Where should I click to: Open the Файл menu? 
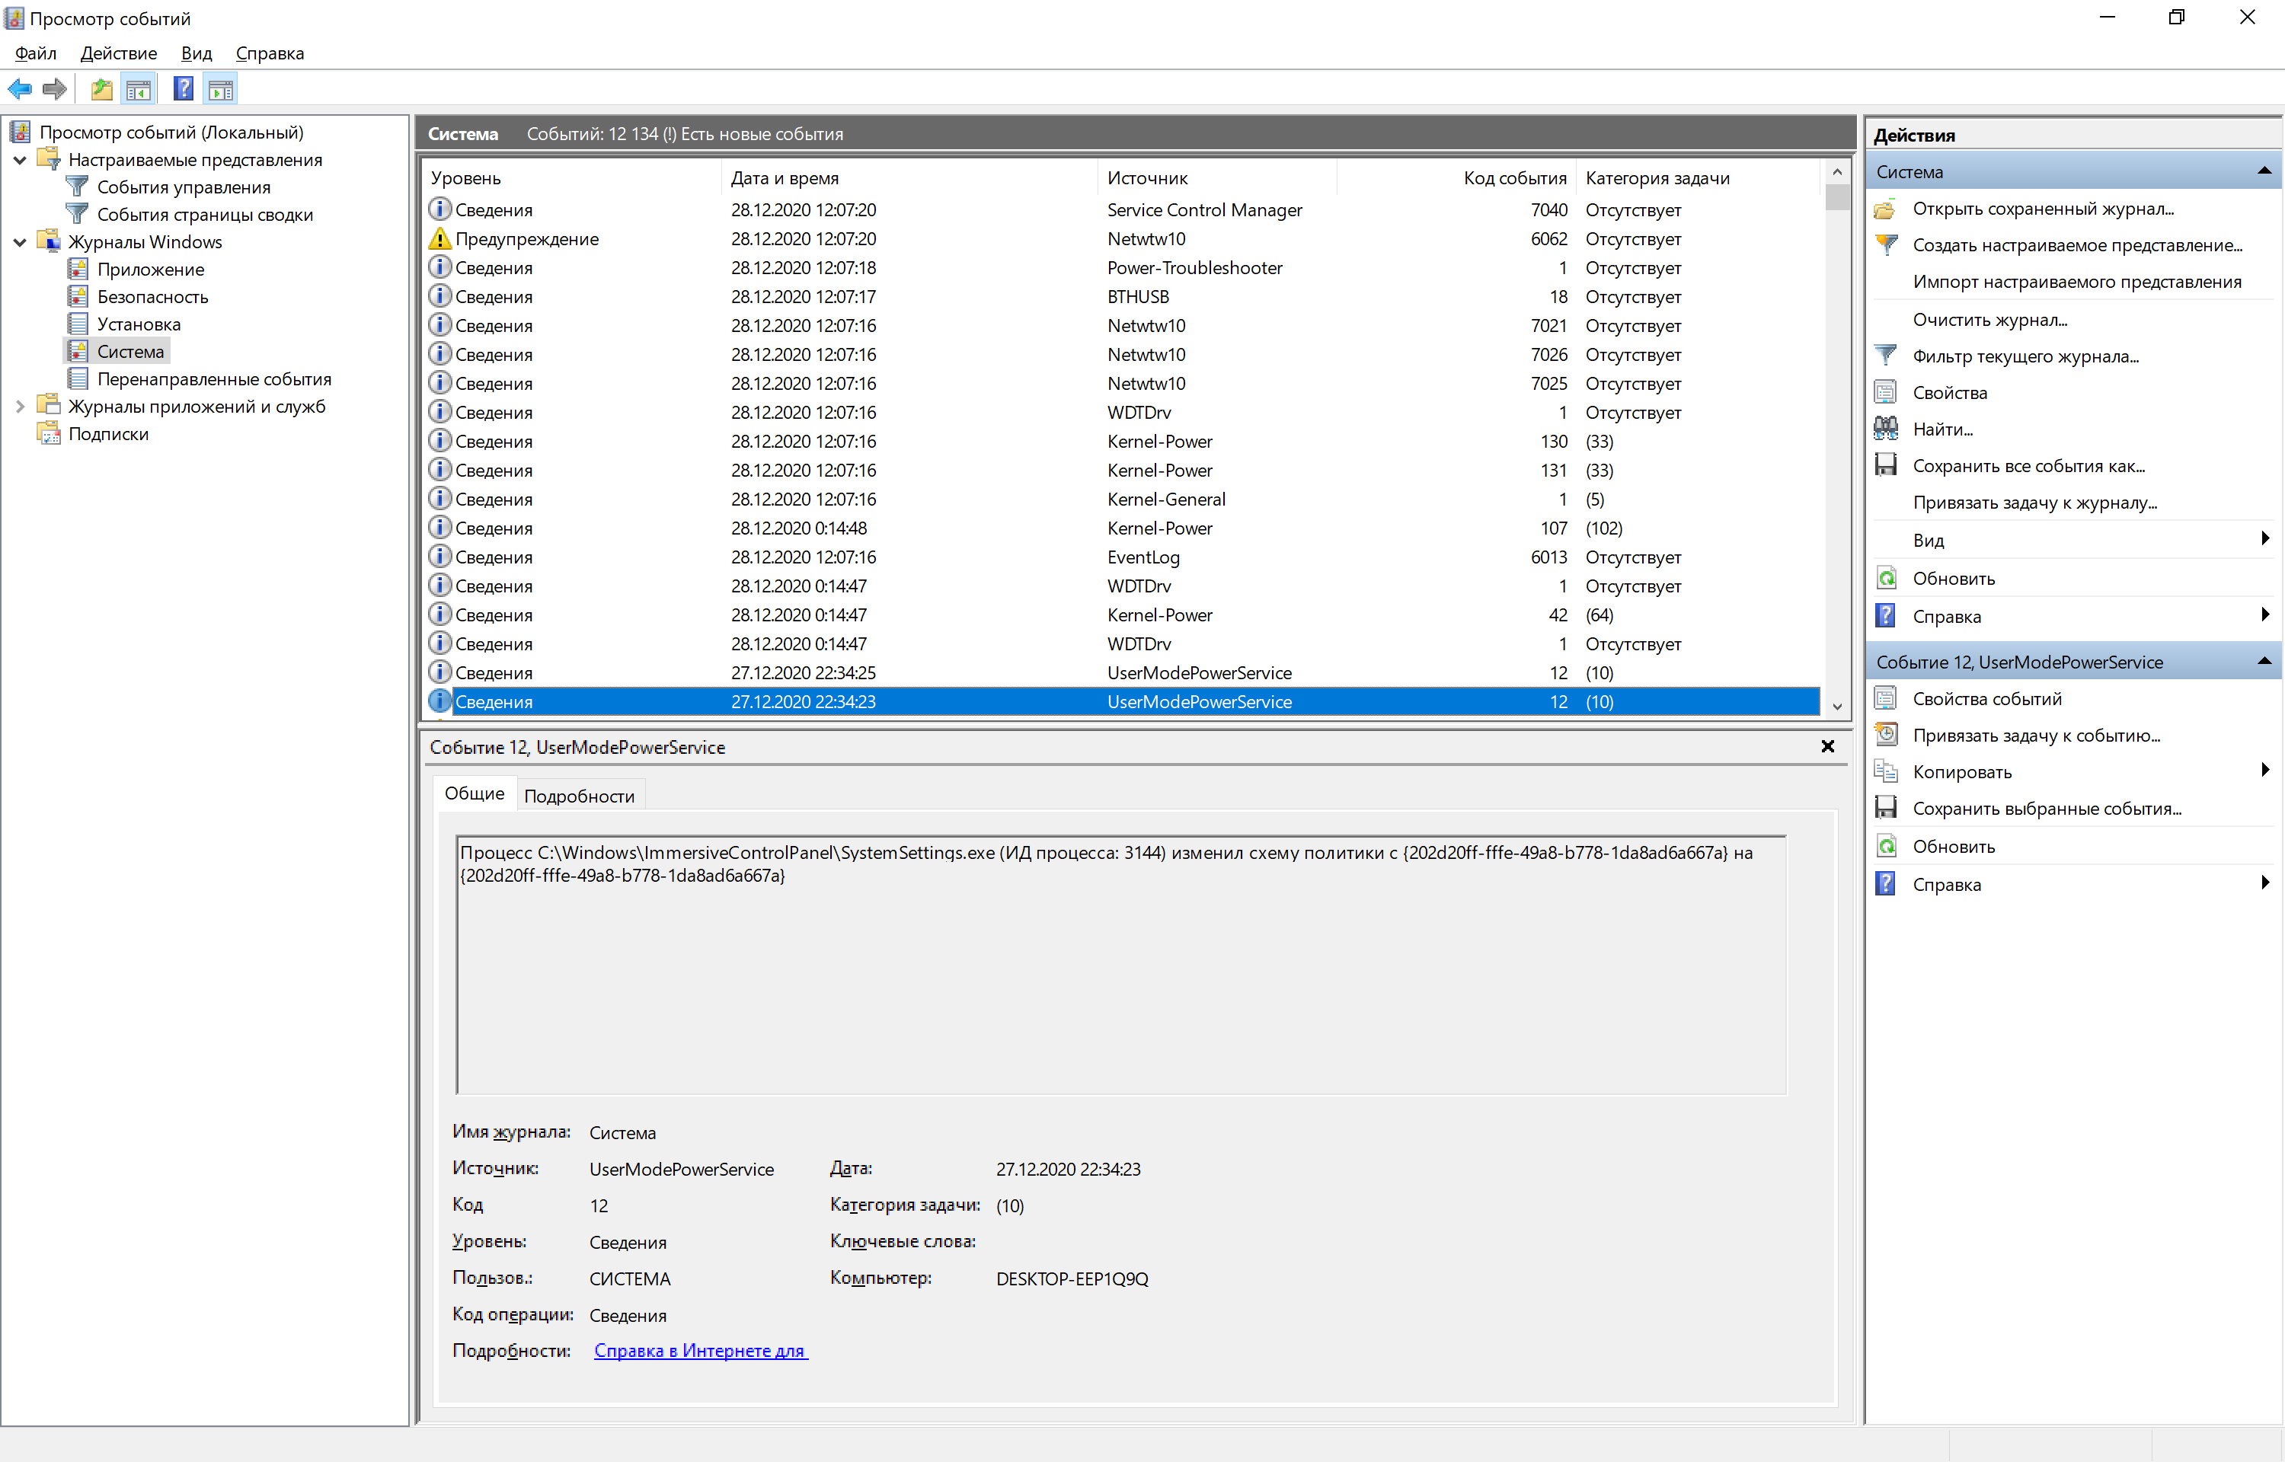point(35,53)
